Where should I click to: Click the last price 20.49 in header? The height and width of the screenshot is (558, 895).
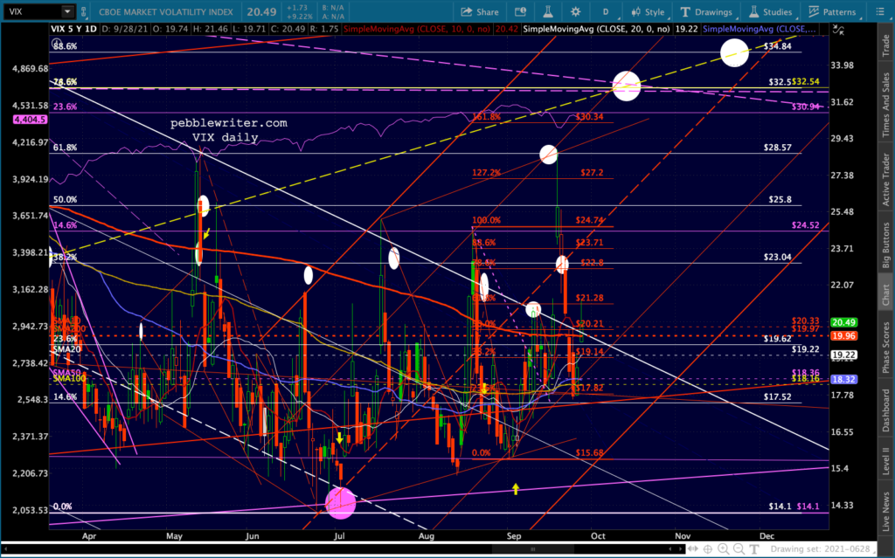coord(261,11)
